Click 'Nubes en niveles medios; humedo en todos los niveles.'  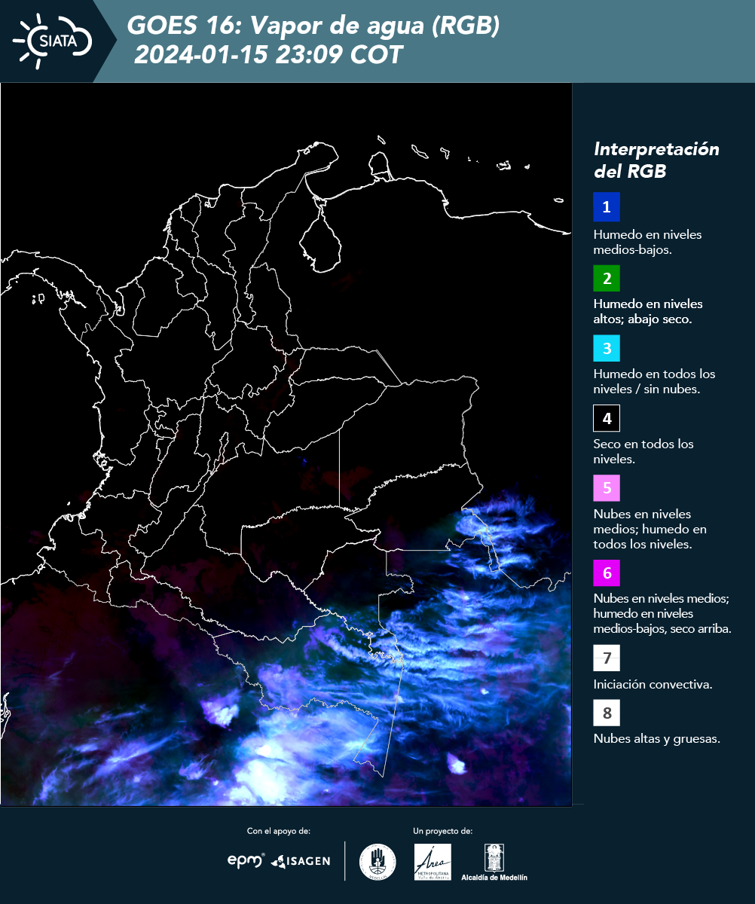pos(650,529)
